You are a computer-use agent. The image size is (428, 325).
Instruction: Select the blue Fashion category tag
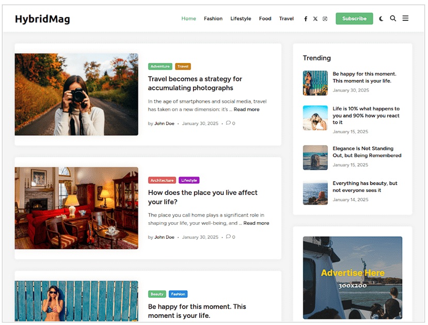(178, 294)
